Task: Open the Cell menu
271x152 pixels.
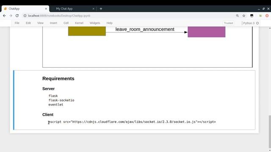Action: (x=66, y=23)
